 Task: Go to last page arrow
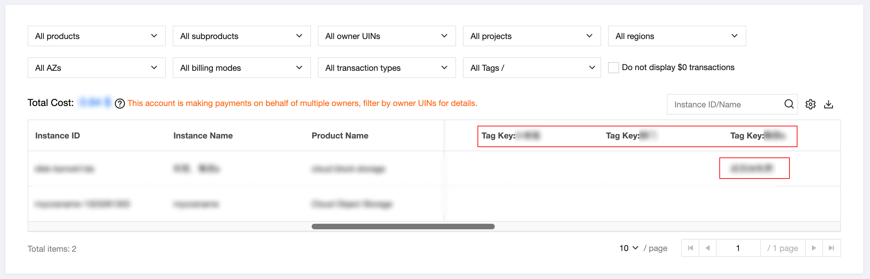pyautogui.click(x=832, y=248)
